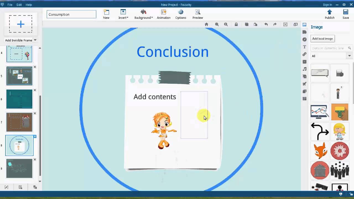Open the Music panel in the sidebar

coord(304,69)
